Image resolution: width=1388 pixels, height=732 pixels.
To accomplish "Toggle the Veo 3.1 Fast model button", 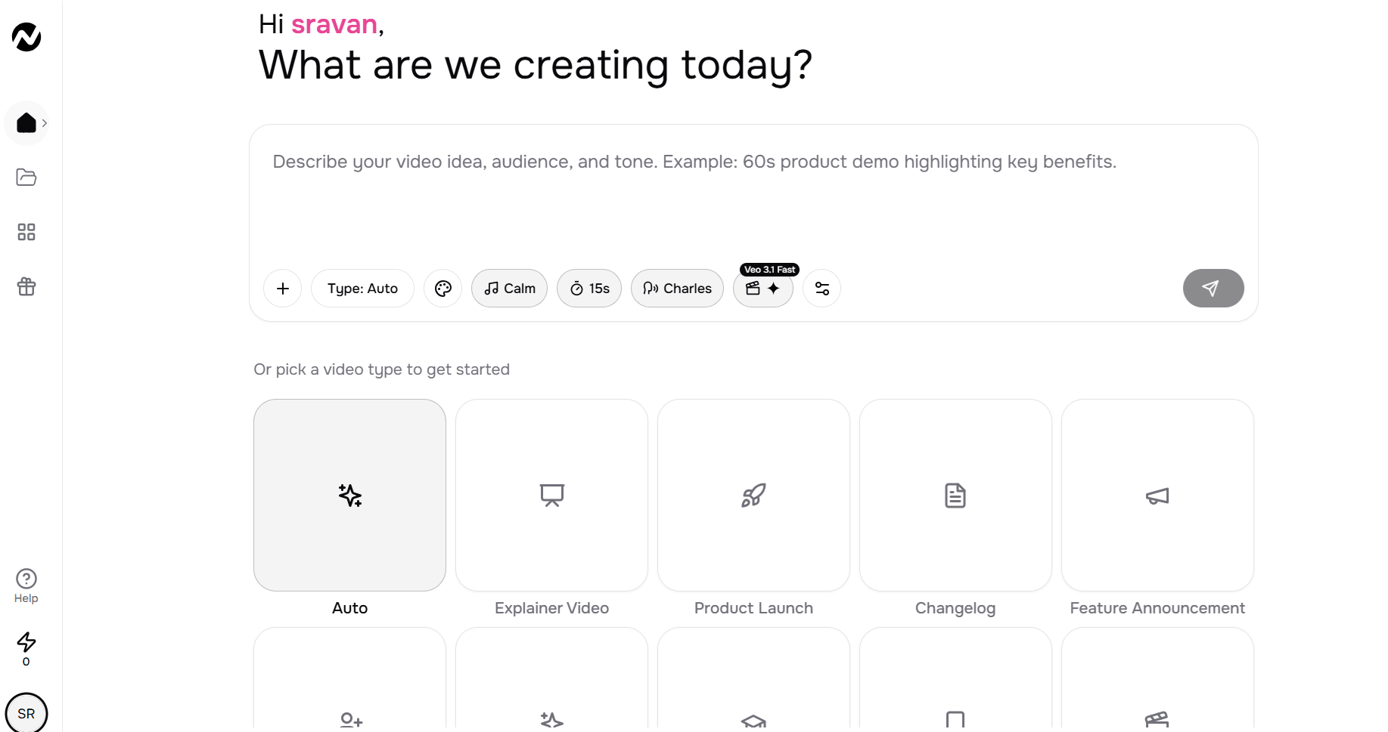I will [x=763, y=289].
